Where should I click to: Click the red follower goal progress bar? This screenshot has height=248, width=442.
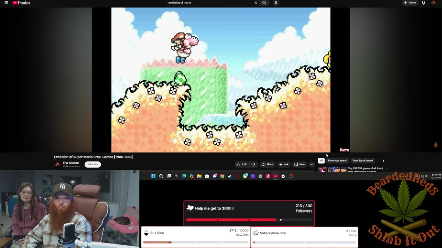coord(249,220)
